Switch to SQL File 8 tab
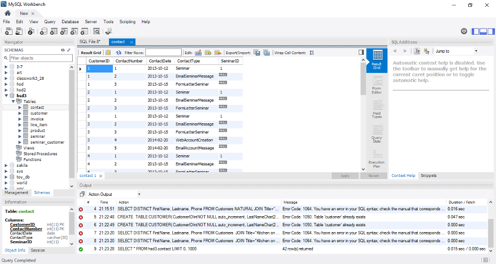The width and height of the screenshot is (496, 264). [x=90, y=42]
